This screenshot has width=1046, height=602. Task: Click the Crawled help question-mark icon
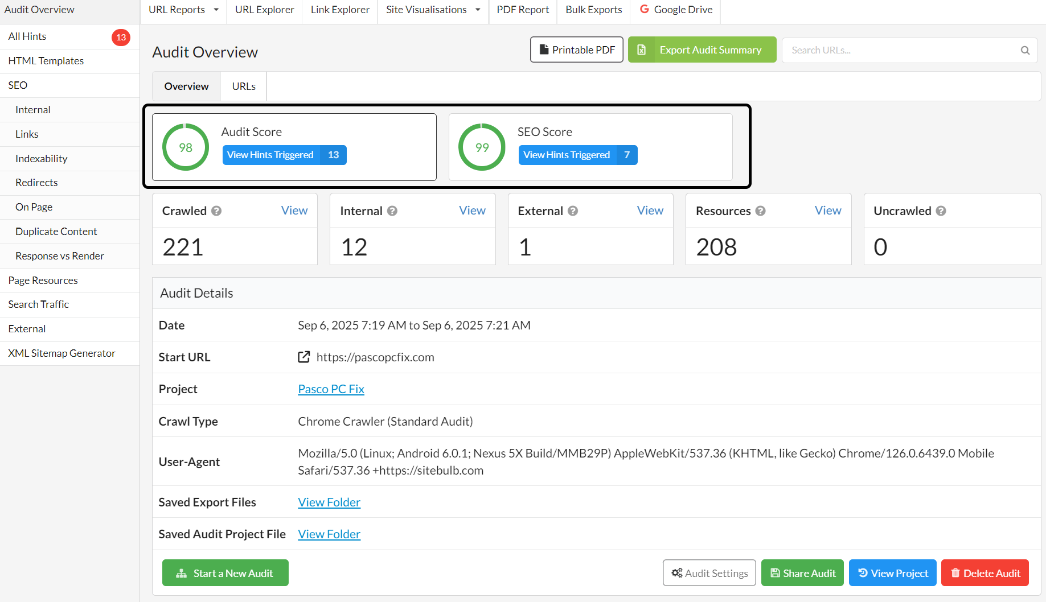216,211
